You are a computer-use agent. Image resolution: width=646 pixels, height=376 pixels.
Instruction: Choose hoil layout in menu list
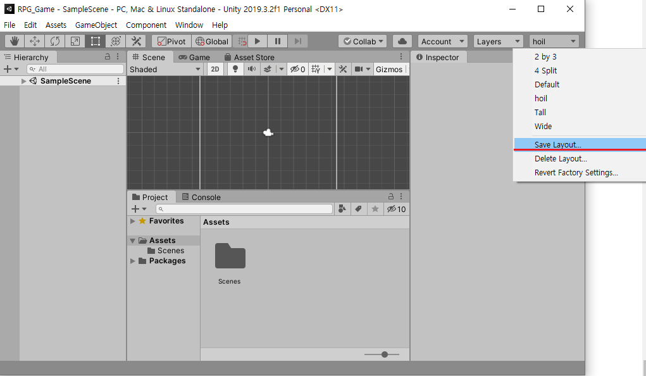[540, 99]
